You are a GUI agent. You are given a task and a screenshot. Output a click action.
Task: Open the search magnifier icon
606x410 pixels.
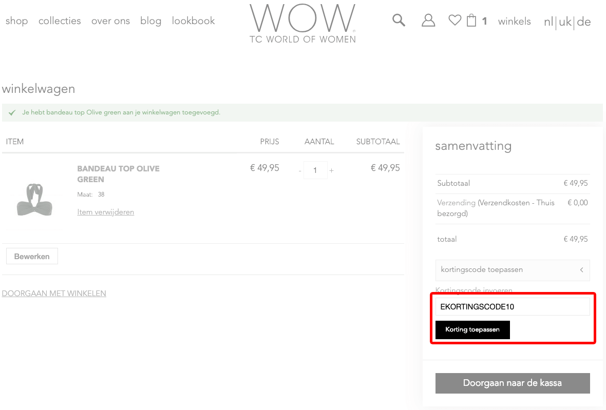399,20
